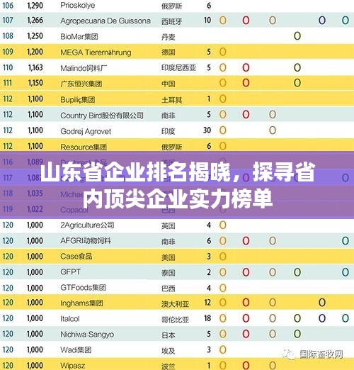This screenshot has height=370, width=354.
Task: Click the Wadi集团 company name
Action: 76,349
